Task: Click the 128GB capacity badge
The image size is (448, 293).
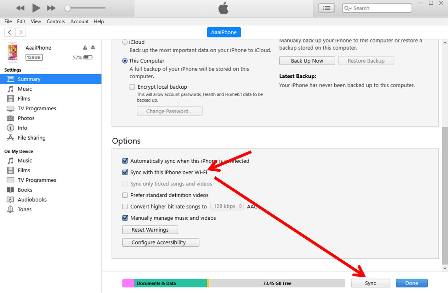Action: pos(34,58)
